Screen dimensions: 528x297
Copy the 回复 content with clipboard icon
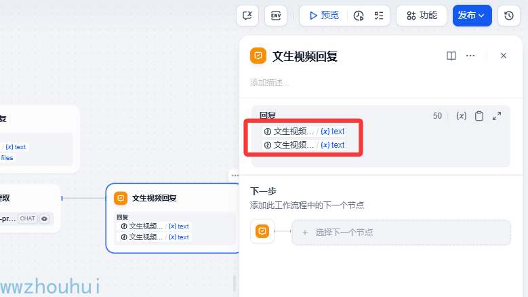coord(479,116)
